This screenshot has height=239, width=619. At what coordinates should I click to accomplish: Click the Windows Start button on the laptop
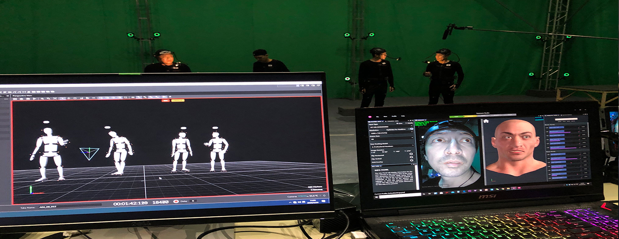(376, 197)
